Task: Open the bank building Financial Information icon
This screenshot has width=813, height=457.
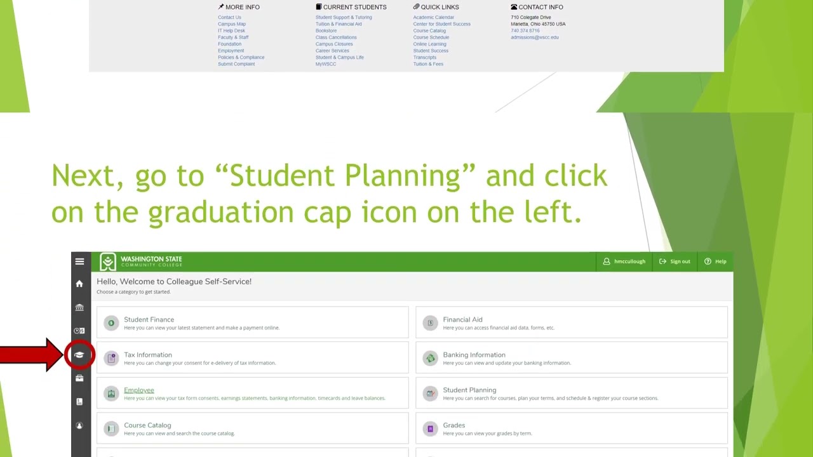Action: [x=79, y=307]
